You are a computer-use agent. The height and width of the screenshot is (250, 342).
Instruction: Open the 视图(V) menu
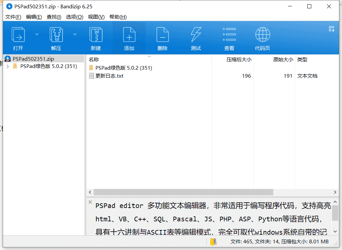[x=96, y=17]
